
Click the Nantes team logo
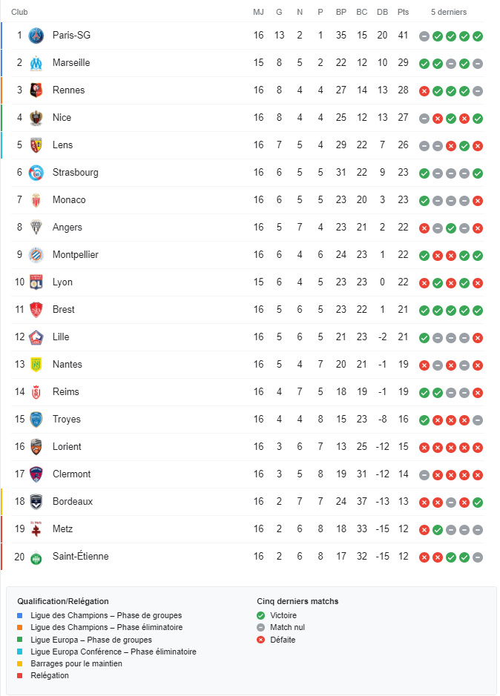click(x=36, y=365)
